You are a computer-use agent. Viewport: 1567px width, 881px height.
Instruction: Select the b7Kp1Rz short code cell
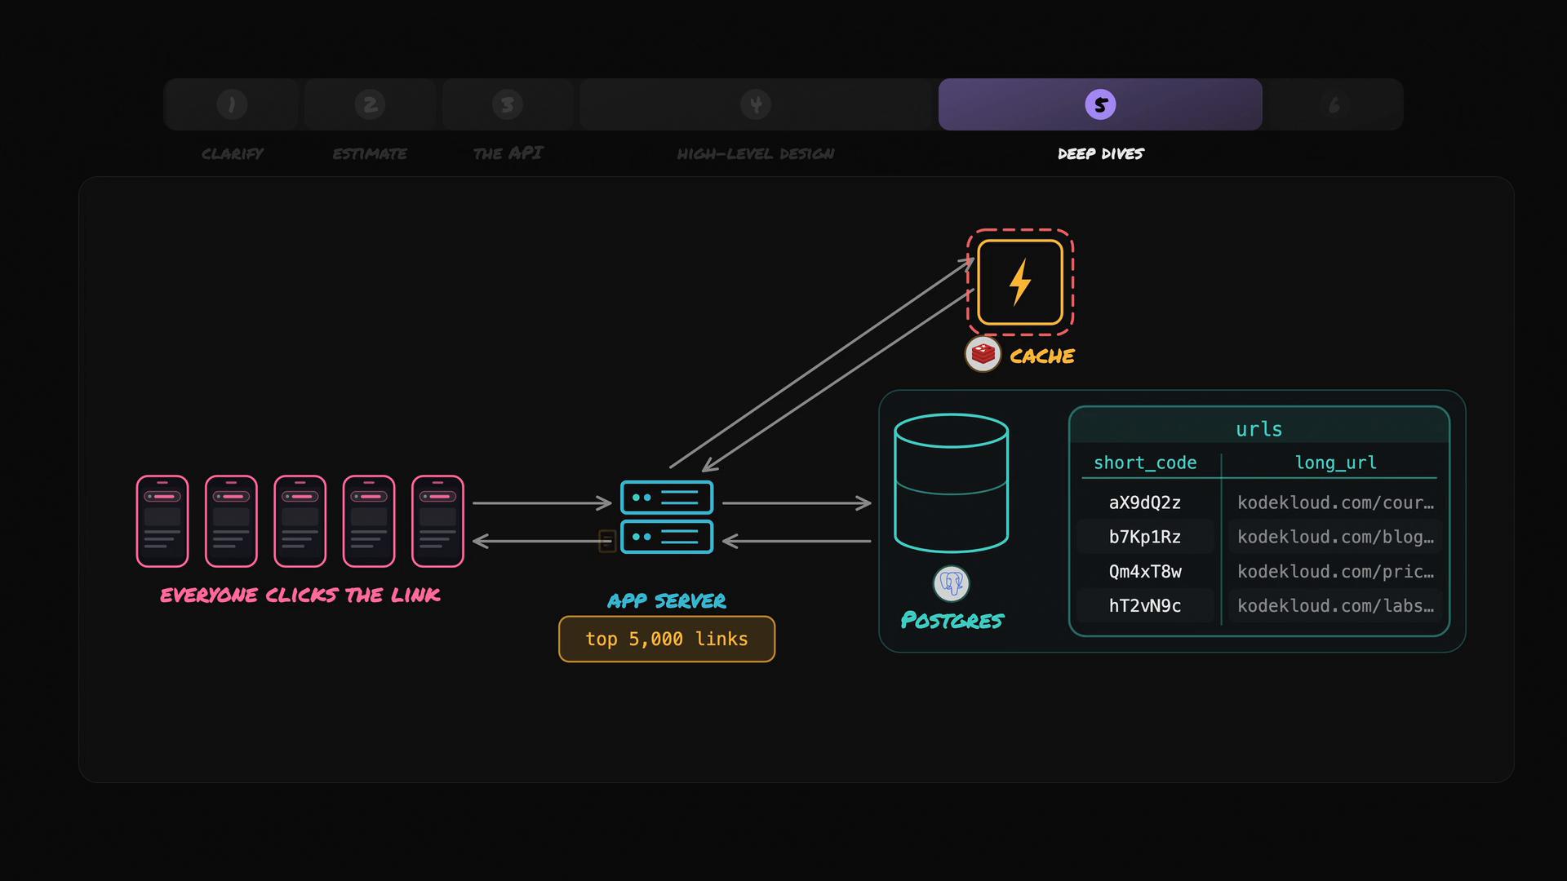(x=1145, y=537)
